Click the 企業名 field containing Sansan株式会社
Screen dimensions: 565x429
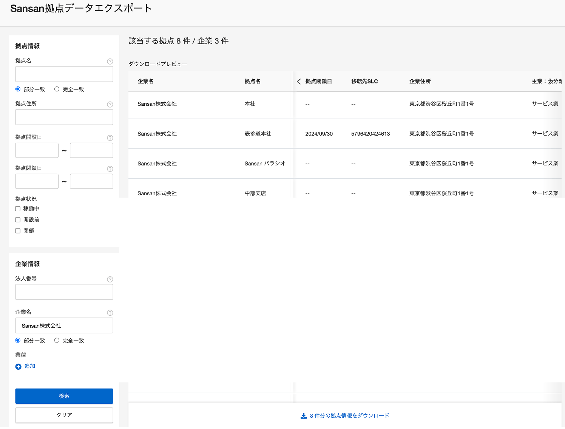(x=64, y=326)
